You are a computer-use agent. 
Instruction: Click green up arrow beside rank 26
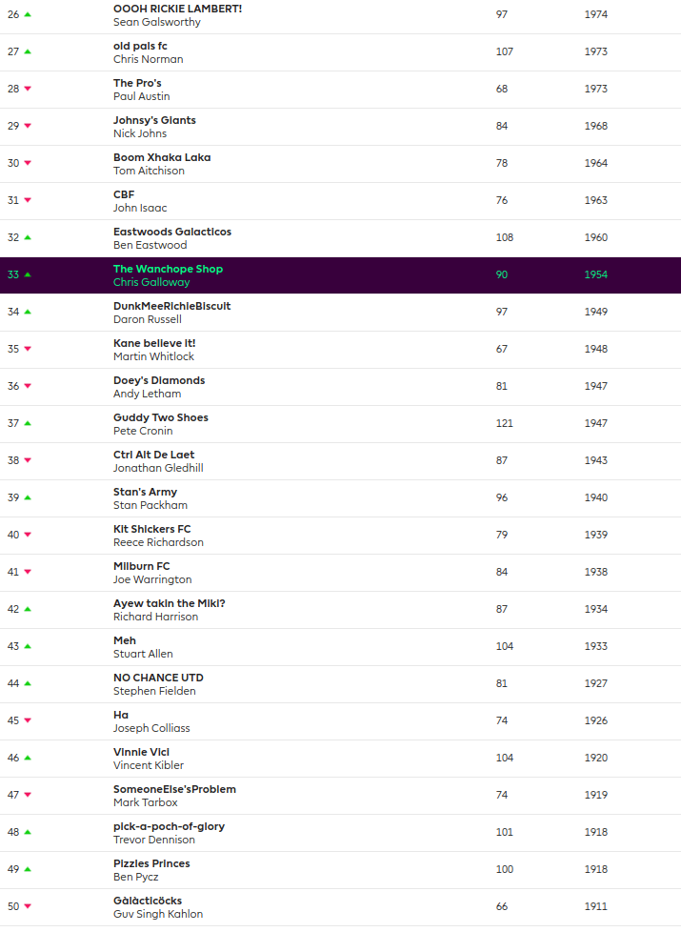(x=28, y=14)
